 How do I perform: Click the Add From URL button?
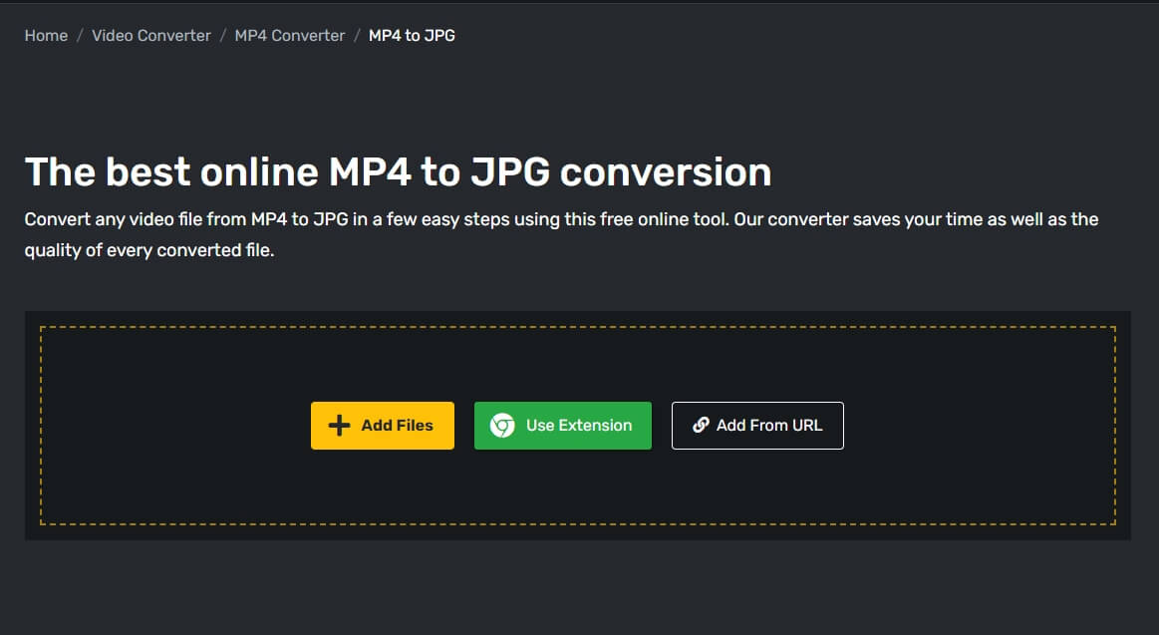pyautogui.click(x=757, y=425)
